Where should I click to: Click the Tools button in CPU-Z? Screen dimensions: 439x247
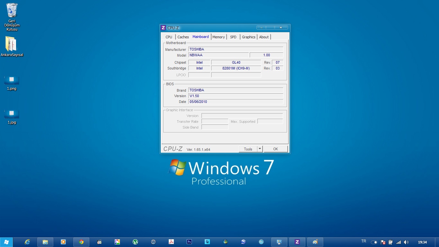click(248, 149)
